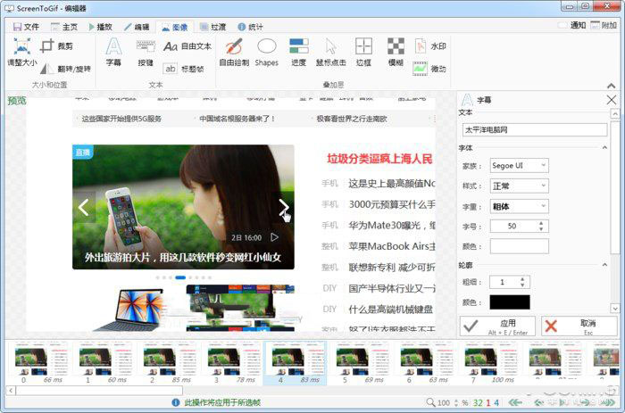Open the 字重 (Weight) dropdown showing 粗体

click(x=519, y=206)
